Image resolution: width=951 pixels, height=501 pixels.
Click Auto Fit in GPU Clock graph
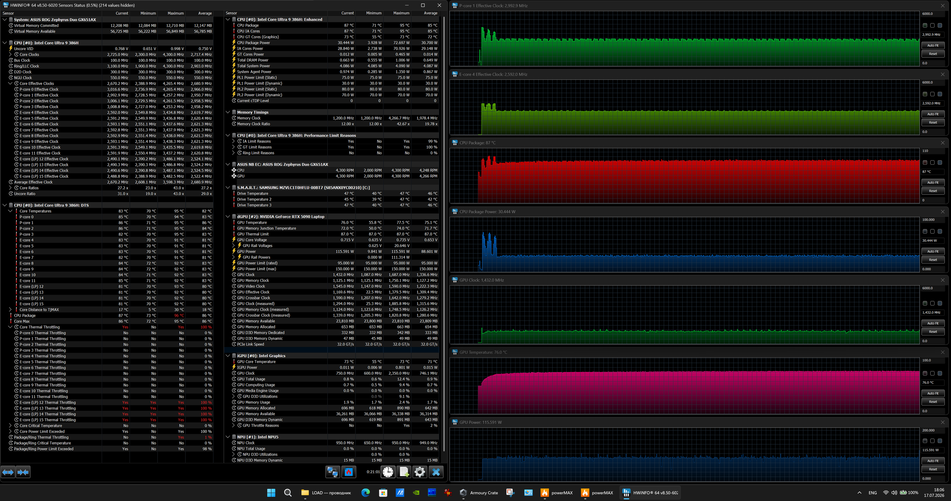point(933,323)
